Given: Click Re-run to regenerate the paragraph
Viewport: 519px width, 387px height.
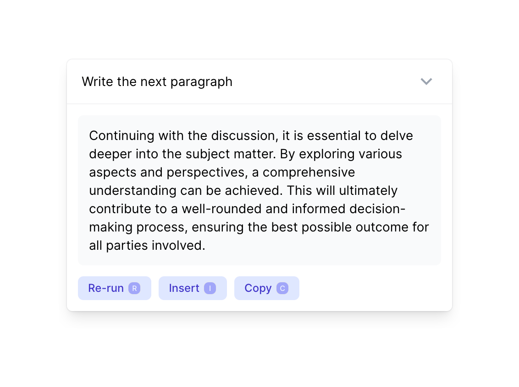Looking at the screenshot, I should point(115,288).
